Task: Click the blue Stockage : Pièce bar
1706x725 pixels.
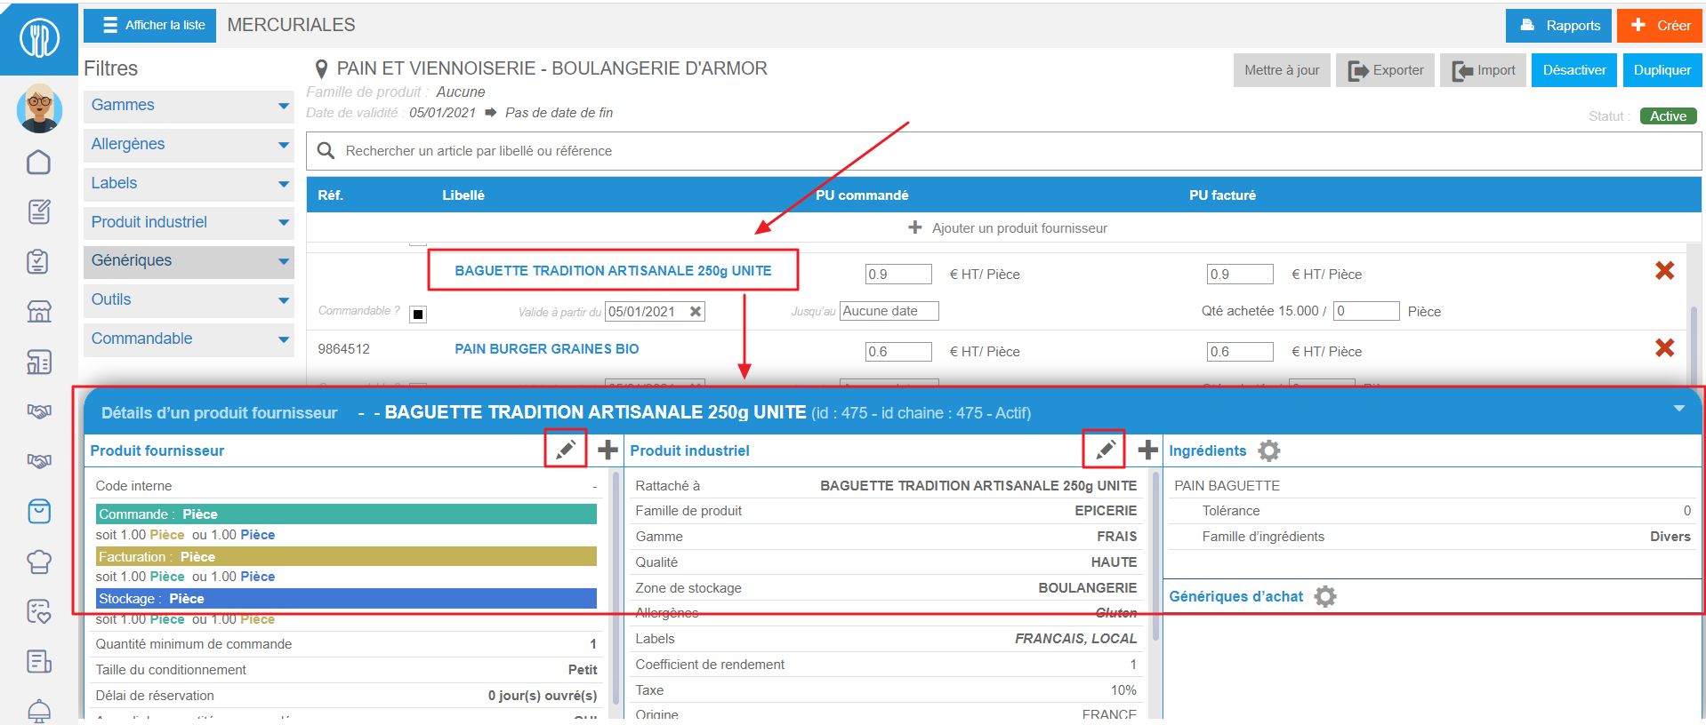Action: pyautogui.click(x=346, y=599)
